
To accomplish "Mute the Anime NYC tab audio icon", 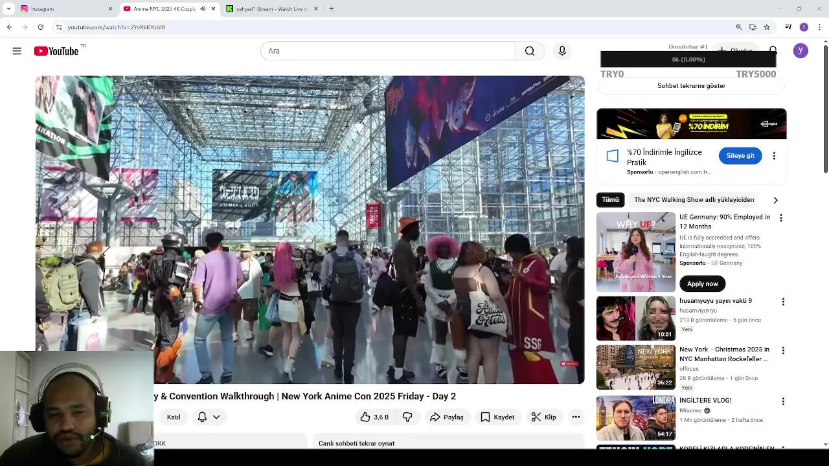I will click(203, 9).
